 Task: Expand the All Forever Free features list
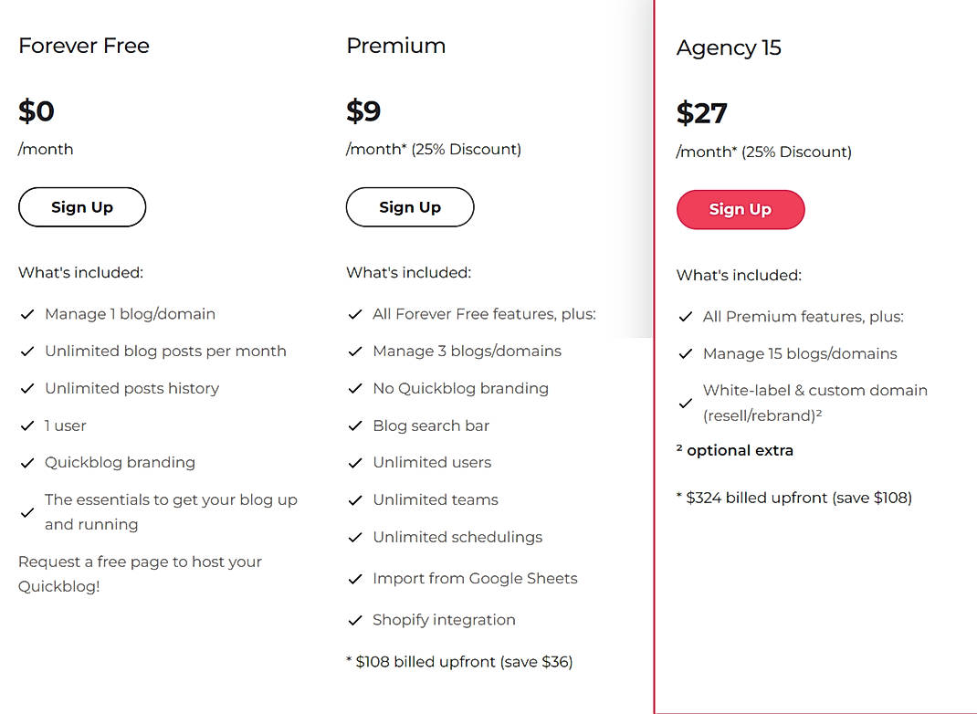(x=484, y=313)
